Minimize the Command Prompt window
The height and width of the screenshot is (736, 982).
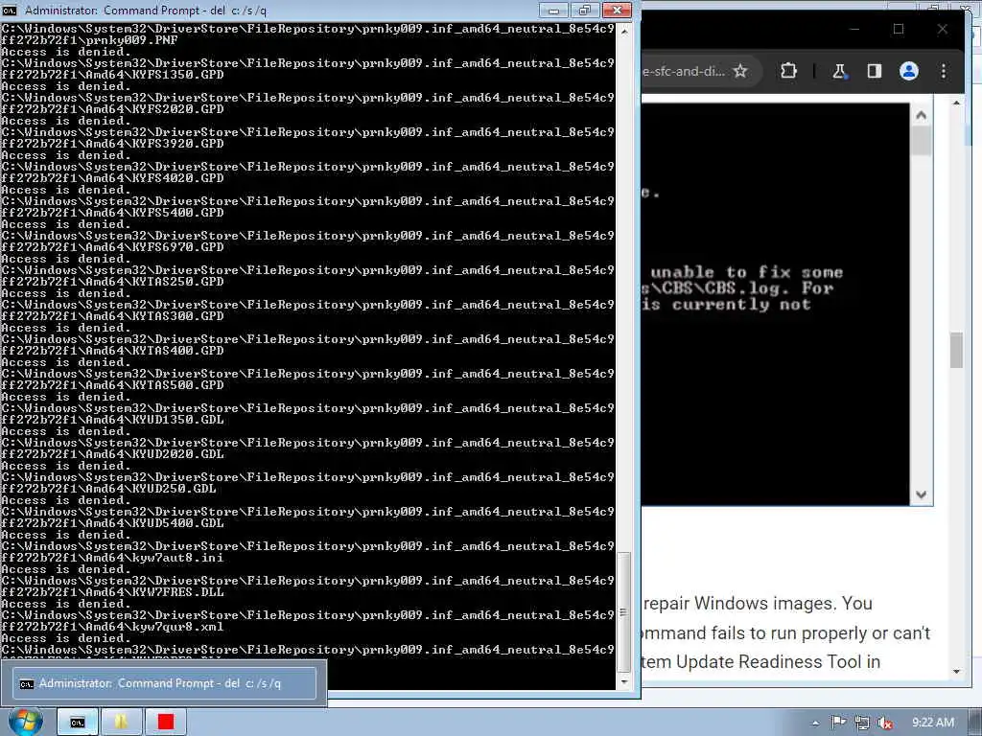tap(553, 10)
